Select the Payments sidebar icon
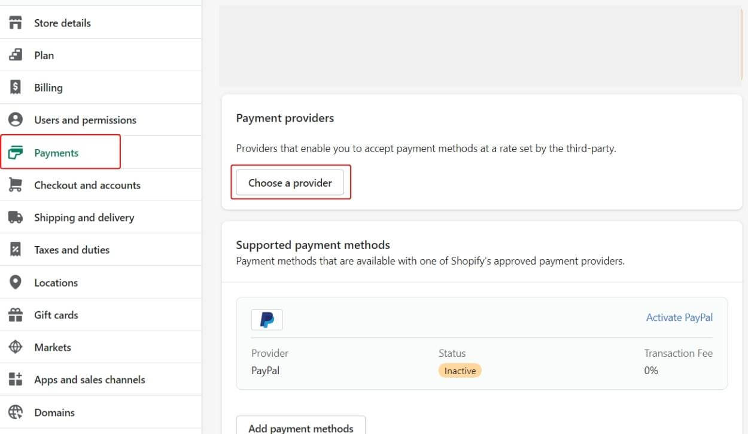This screenshot has width=748, height=434. (14, 152)
